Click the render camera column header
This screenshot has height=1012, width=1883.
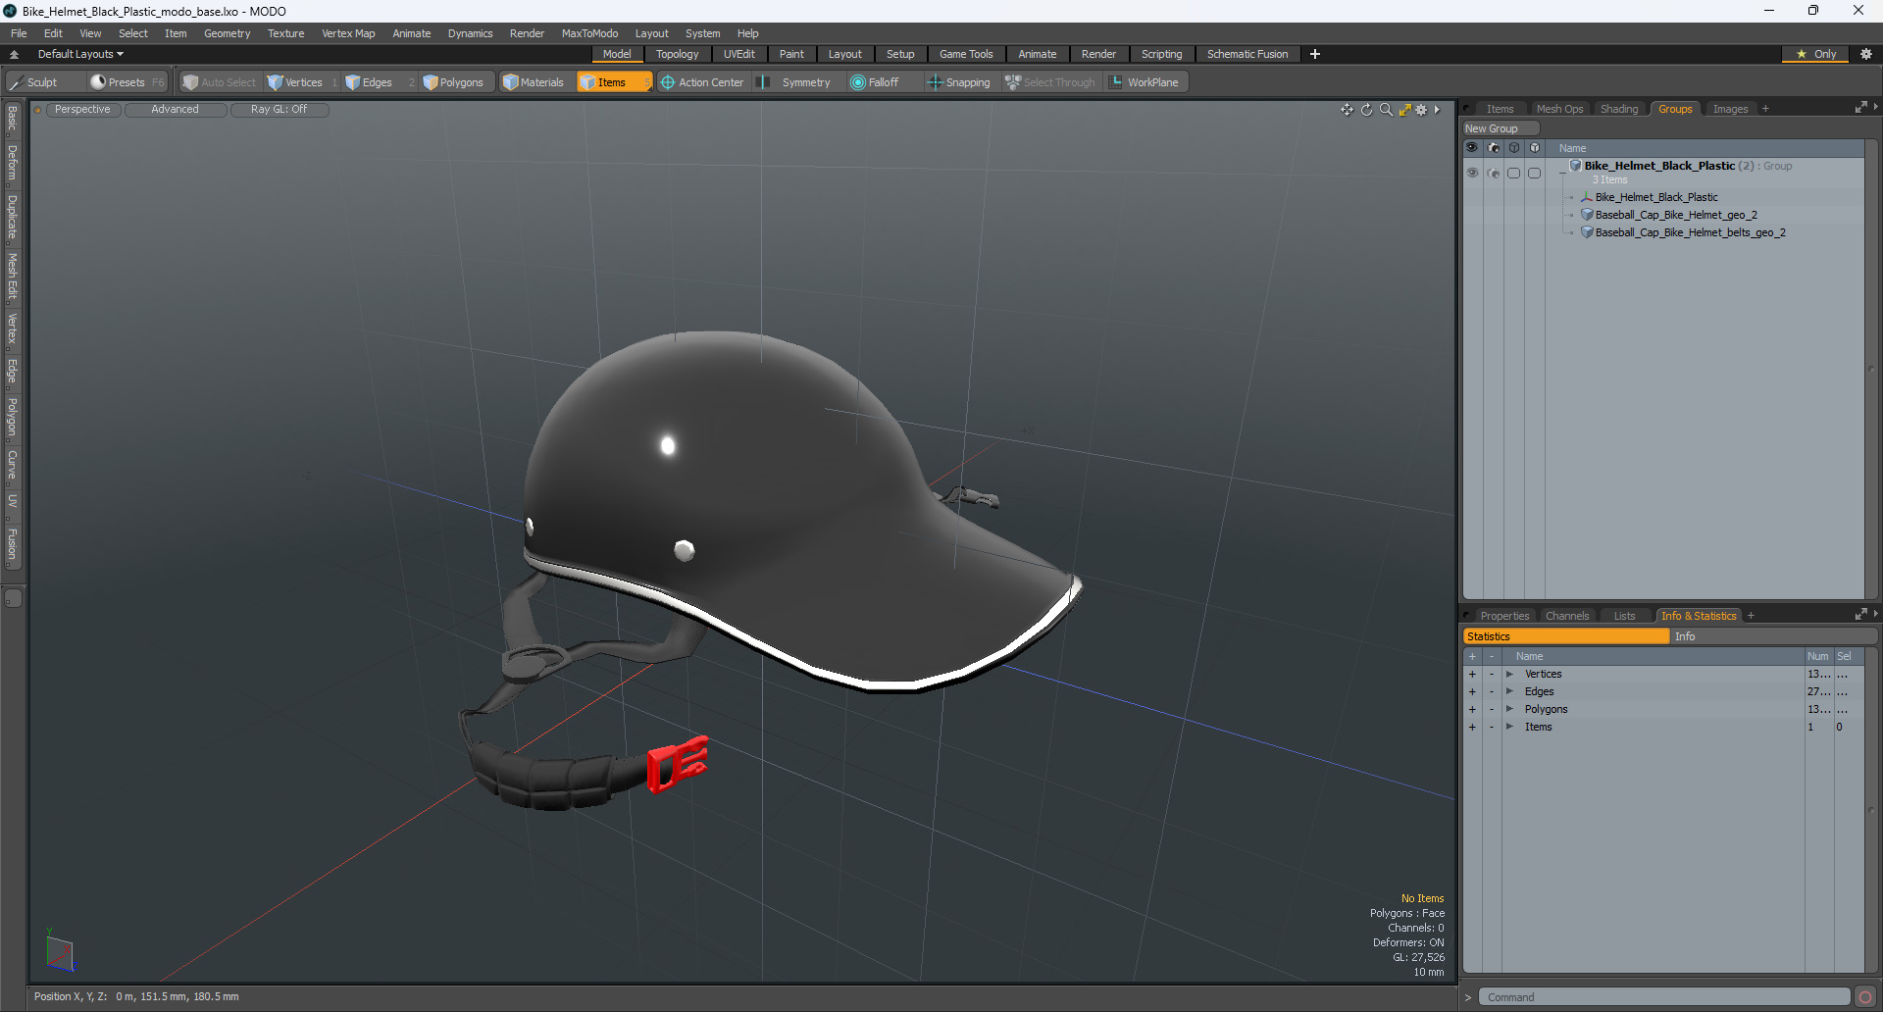[x=1493, y=148]
